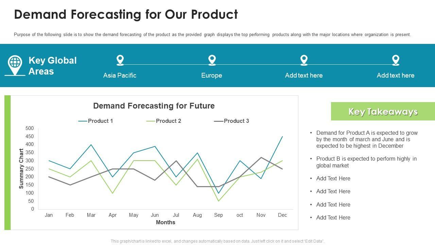Click the green vertical bar left of chart
Viewport: 435px width, 245px height.
(x=7, y=162)
